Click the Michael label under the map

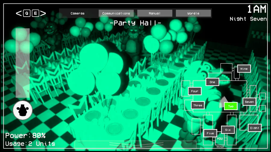[220, 147]
